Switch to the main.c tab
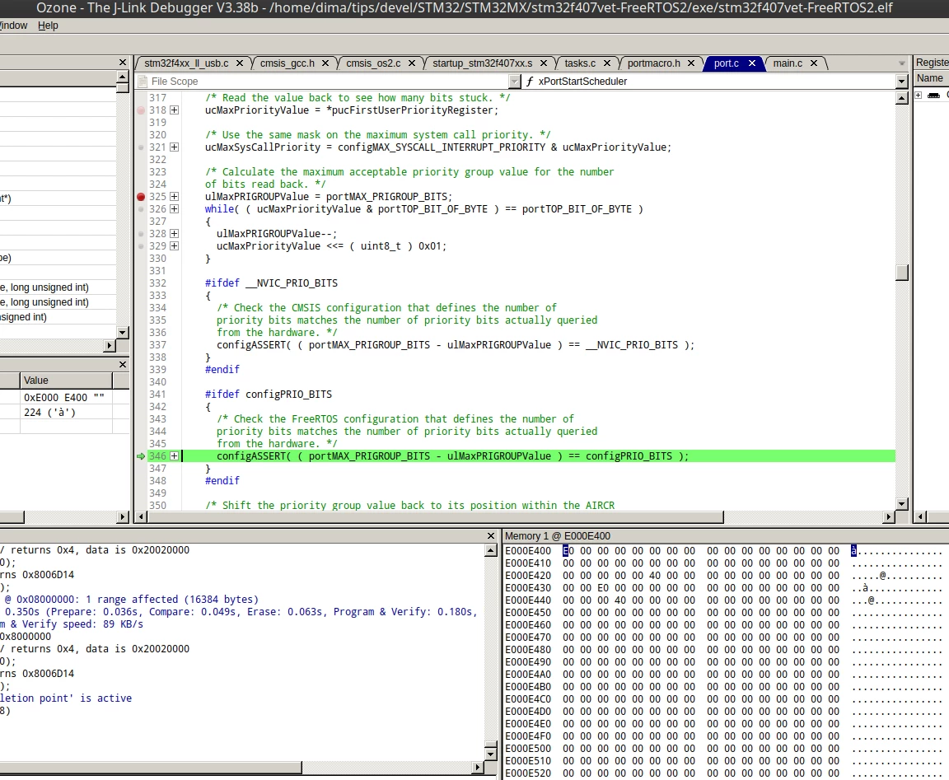This screenshot has height=780, width=949. point(788,63)
